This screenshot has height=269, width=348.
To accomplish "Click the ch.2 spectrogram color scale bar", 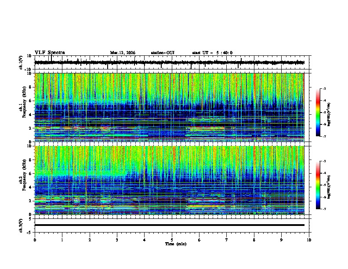I will point(318,185).
